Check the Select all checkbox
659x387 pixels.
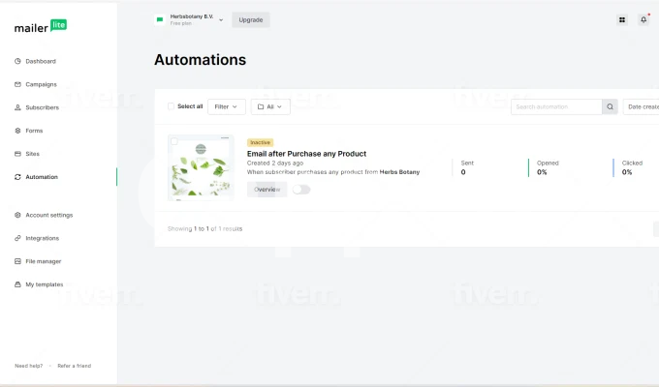click(x=172, y=106)
